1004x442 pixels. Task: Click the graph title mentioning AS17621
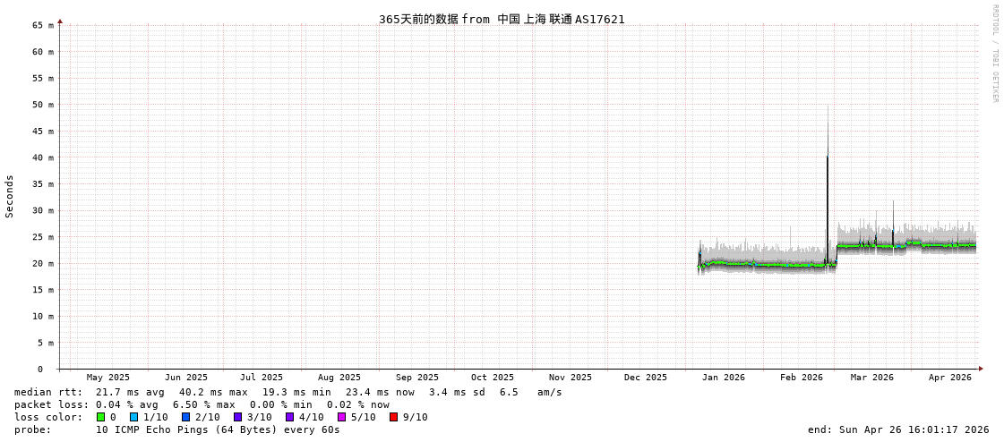pos(502,19)
